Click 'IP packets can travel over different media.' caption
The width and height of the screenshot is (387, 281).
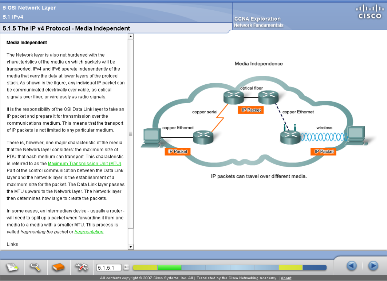(259, 176)
